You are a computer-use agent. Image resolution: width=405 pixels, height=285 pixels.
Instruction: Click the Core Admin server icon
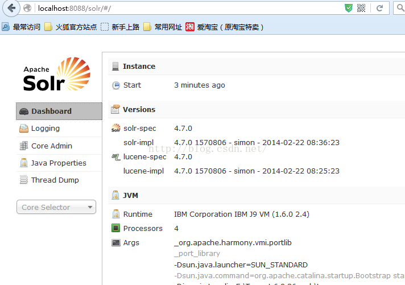point(24,146)
